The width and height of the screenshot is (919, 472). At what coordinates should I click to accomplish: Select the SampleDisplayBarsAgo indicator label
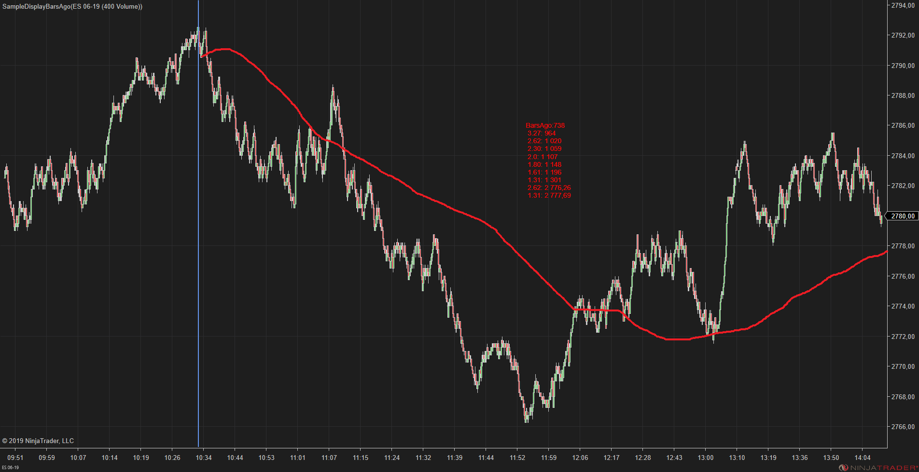72,7
